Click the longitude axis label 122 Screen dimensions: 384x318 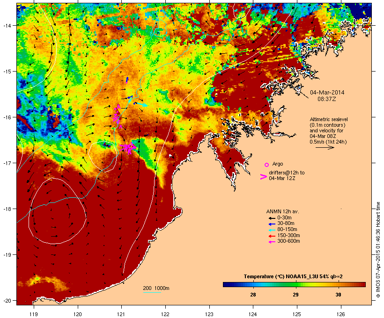point(165,314)
